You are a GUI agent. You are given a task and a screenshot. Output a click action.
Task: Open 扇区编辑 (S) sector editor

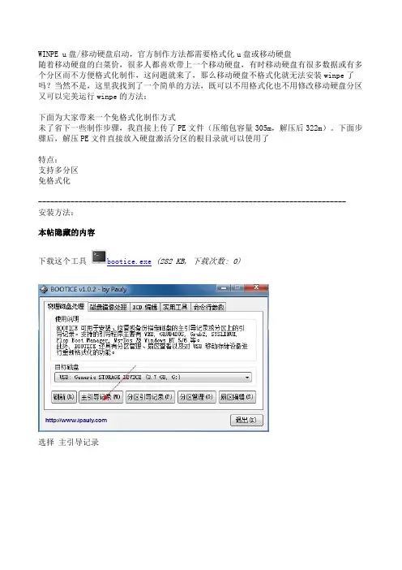(237, 397)
